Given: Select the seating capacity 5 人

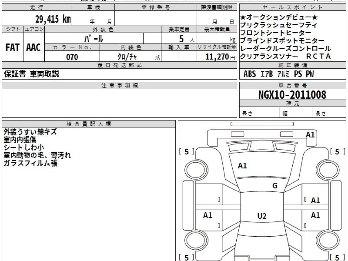Looking at the screenshot, I should [187, 38].
